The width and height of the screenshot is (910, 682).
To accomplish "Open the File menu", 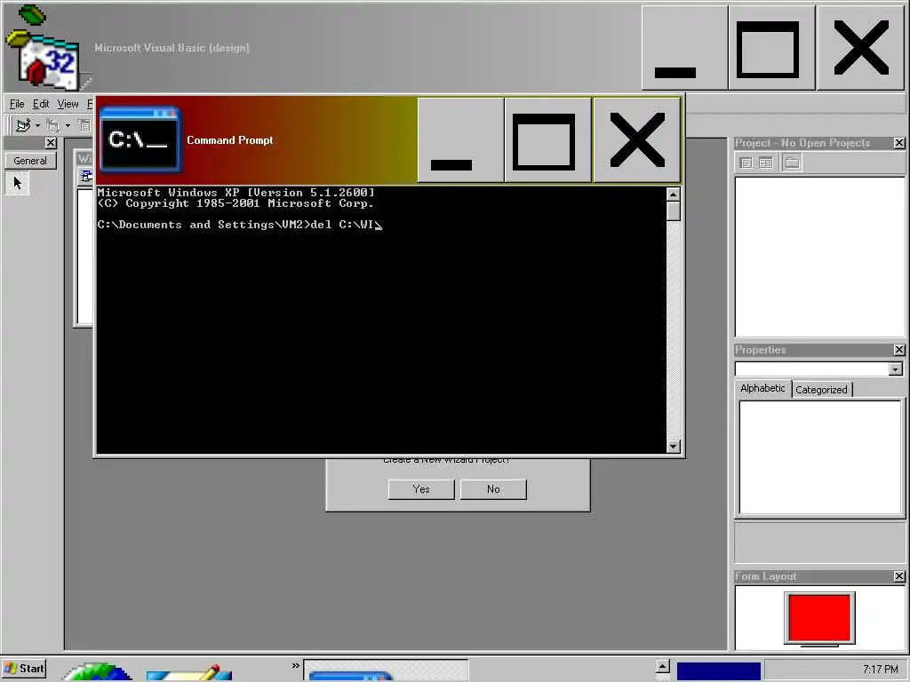I will (x=17, y=104).
